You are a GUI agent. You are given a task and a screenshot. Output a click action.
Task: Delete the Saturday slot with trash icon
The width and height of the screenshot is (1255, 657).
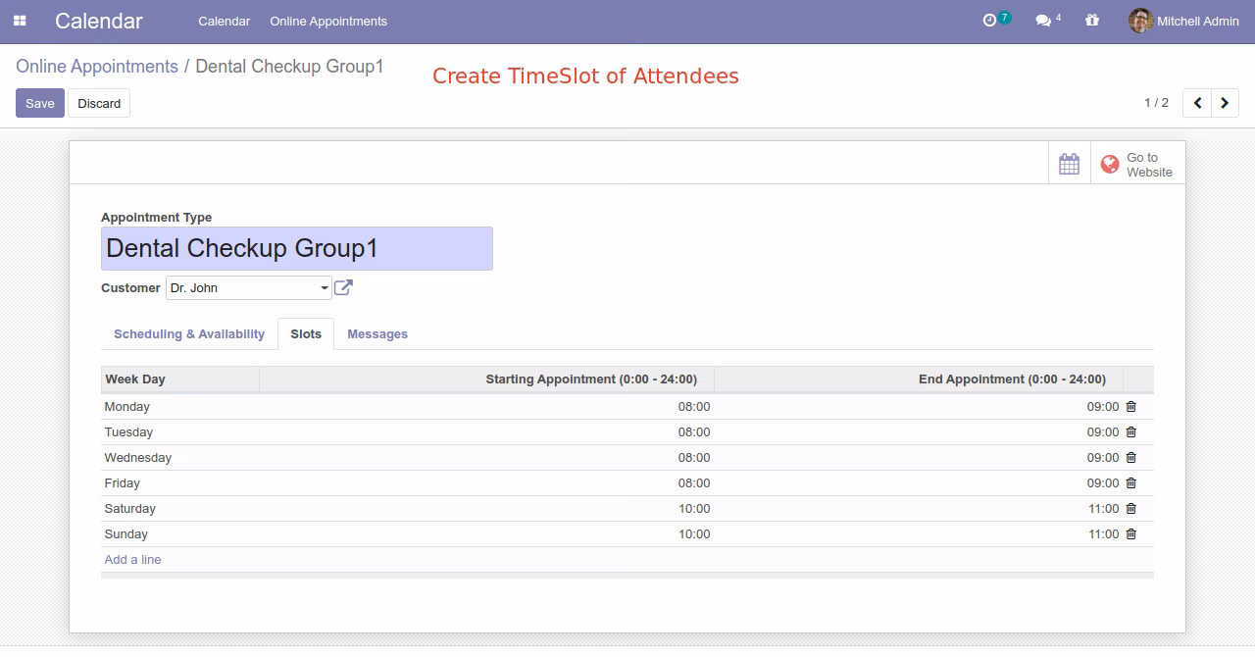tap(1131, 508)
